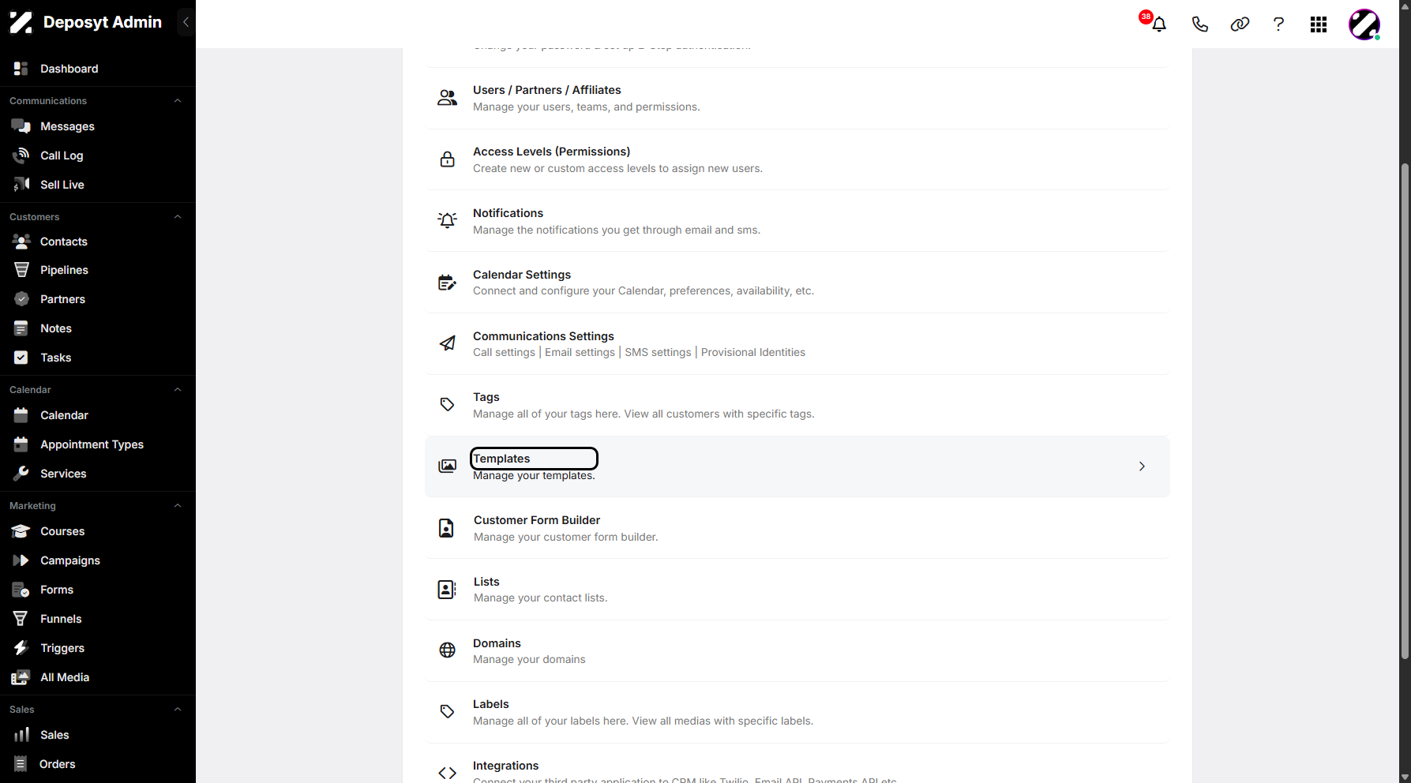Collapse the Calendar sidebar section
The width and height of the screenshot is (1411, 783).
pyautogui.click(x=178, y=390)
